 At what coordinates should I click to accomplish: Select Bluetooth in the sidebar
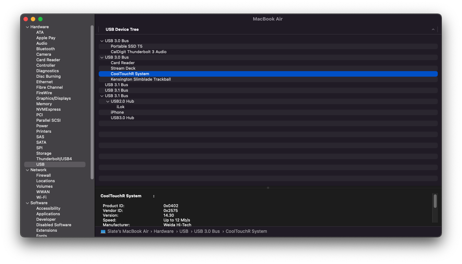click(46, 49)
